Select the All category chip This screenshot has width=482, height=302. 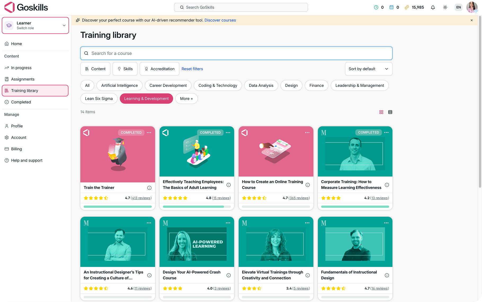87,86
